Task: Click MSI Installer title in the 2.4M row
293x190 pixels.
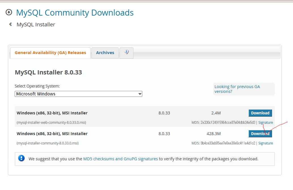Action: pyautogui.click(x=52, y=113)
